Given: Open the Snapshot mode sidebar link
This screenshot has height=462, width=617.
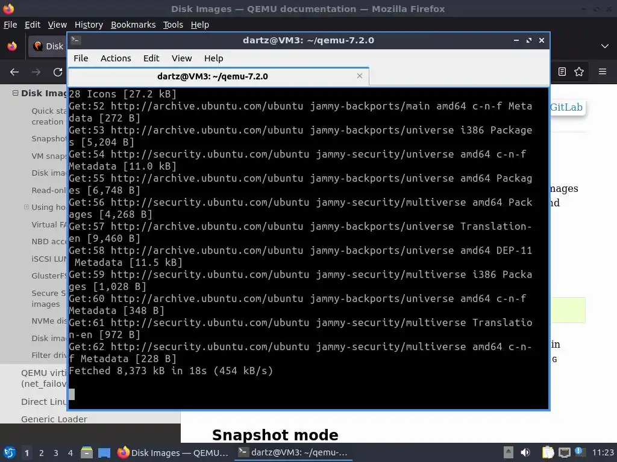Looking at the screenshot, I should pyautogui.click(x=49, y=139).
